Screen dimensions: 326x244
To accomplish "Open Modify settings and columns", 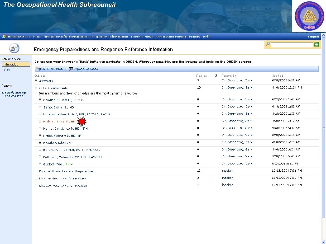I will click(15, 94).
